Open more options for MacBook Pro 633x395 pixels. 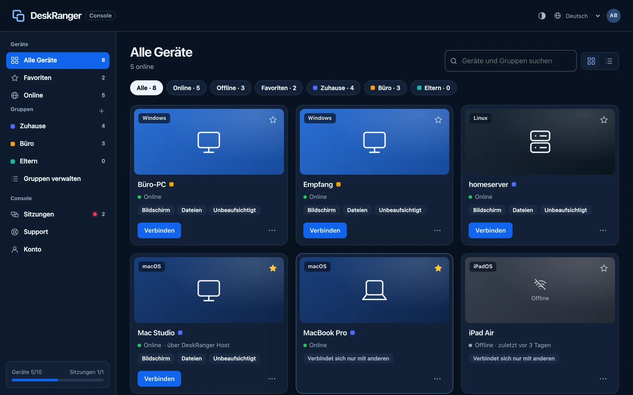(x=437, y=379)
